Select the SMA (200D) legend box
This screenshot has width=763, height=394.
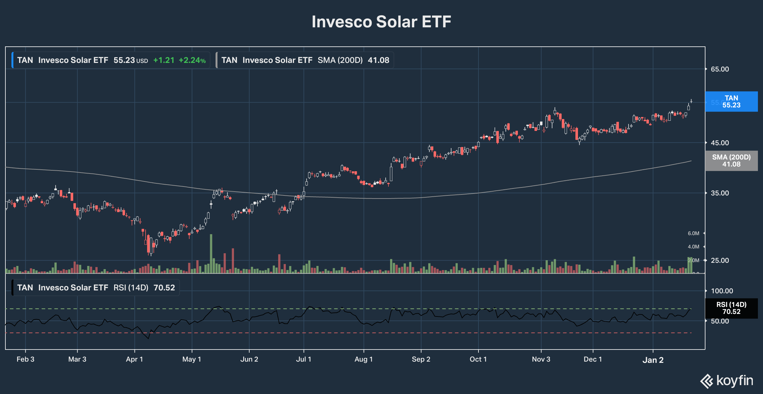pyautogui.click(x=305, y=60)
